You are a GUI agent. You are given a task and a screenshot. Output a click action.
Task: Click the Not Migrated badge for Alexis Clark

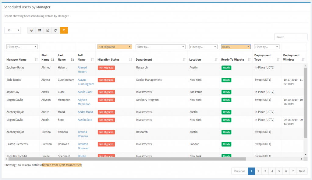106,92
